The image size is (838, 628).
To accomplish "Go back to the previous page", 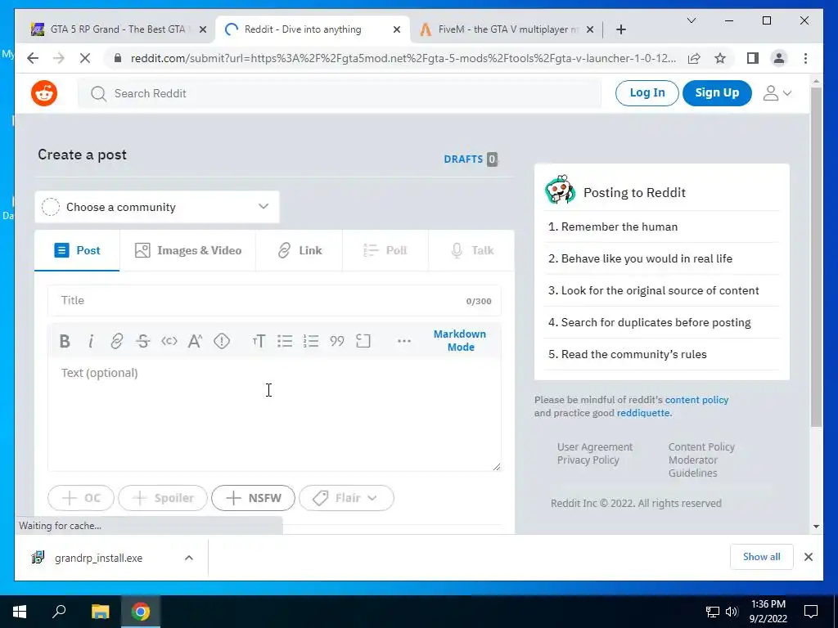I will pos(33,58).
